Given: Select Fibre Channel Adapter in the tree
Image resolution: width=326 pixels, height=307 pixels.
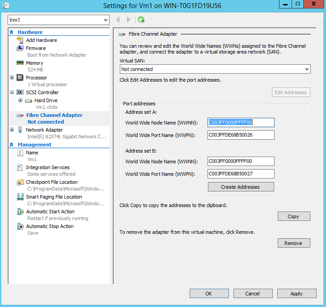Looking at the screenshot, I should tap(54, 115).
